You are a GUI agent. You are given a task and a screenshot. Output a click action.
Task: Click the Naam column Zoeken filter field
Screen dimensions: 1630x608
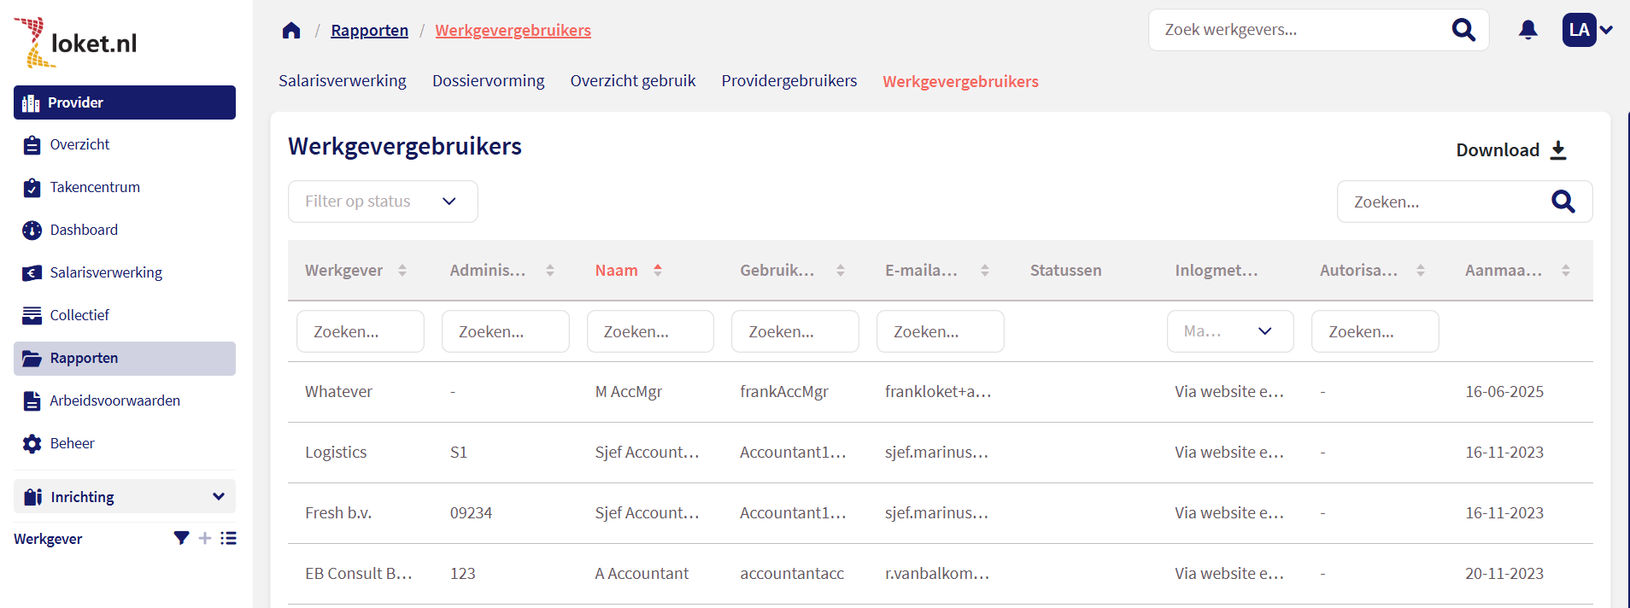click(649, 331)
